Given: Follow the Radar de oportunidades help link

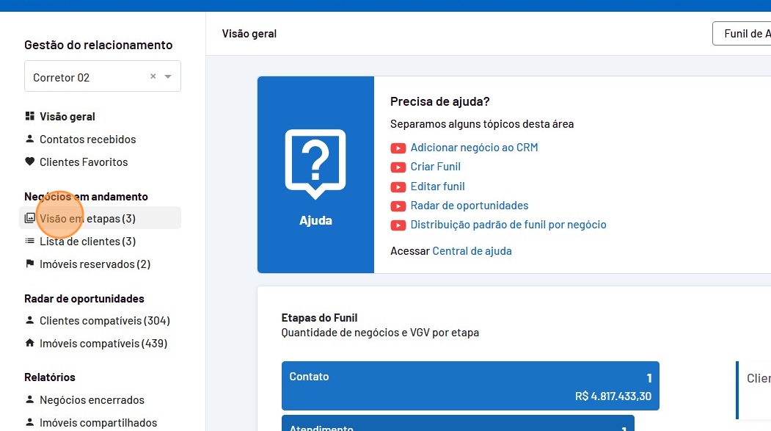Looking at the screenshot, I should click(x=469, y=206).
